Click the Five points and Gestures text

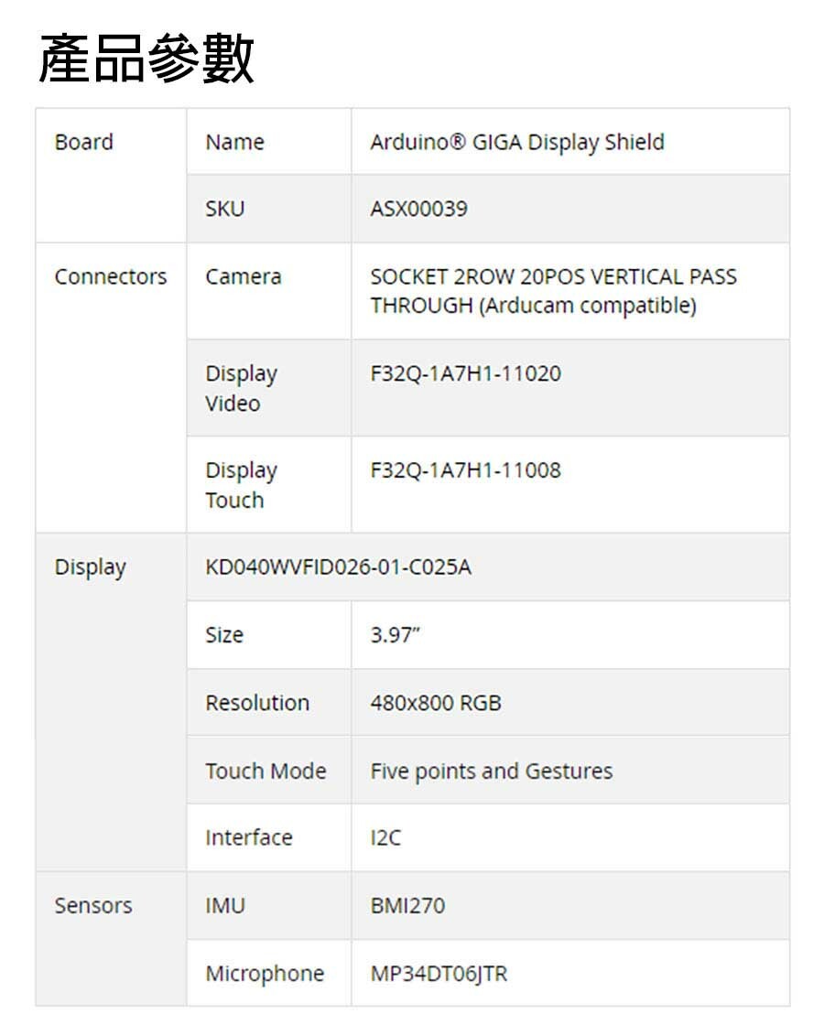(x=491, y=771)
